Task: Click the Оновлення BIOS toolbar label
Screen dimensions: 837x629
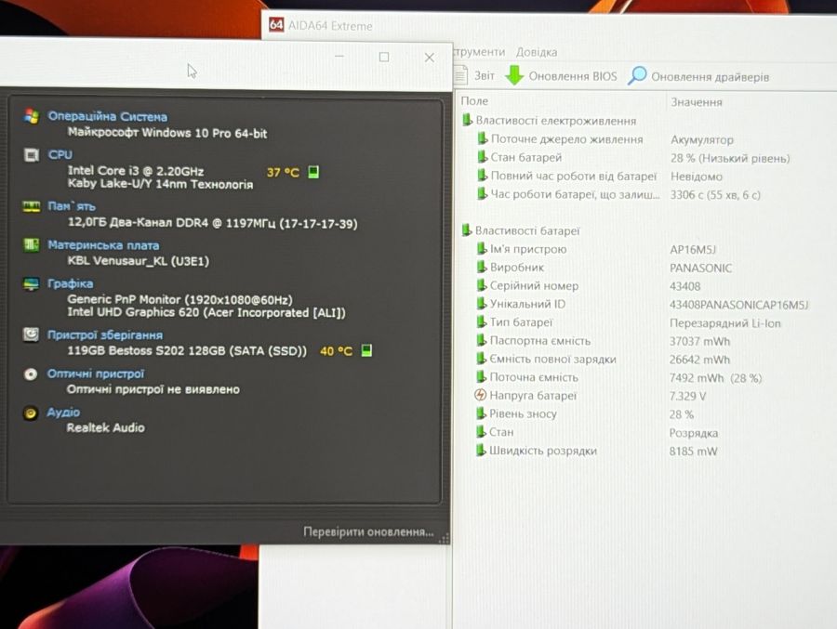Action: click(573, 76)
